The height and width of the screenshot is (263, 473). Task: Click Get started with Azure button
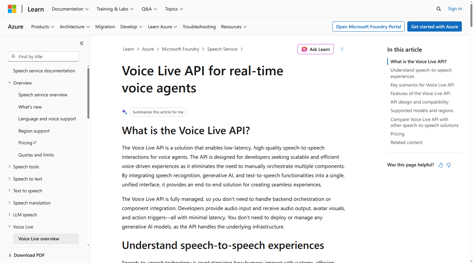click(x=435, y=27)
